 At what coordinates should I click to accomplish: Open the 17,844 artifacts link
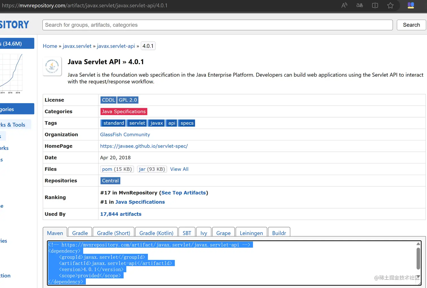121,214
